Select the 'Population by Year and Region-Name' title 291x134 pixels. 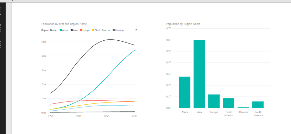click(x=64, y=24)
